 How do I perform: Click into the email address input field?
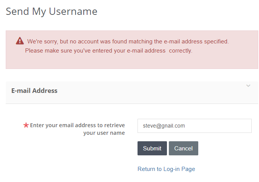pyautogui.click(x=194, y=126)
